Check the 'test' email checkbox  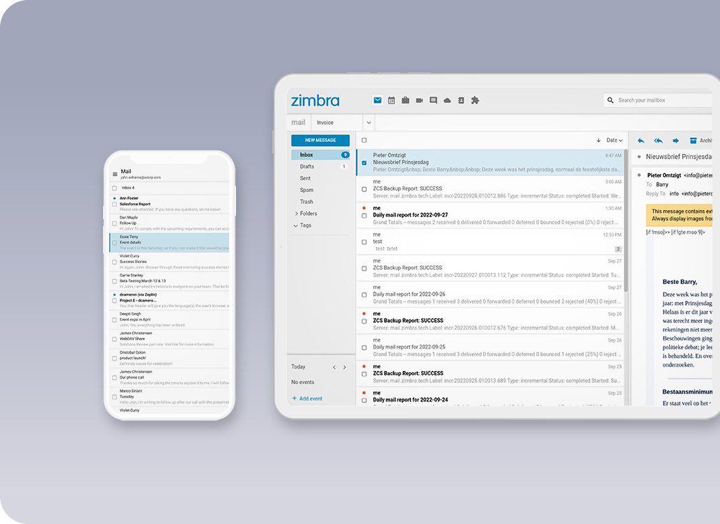coord(364,241)
